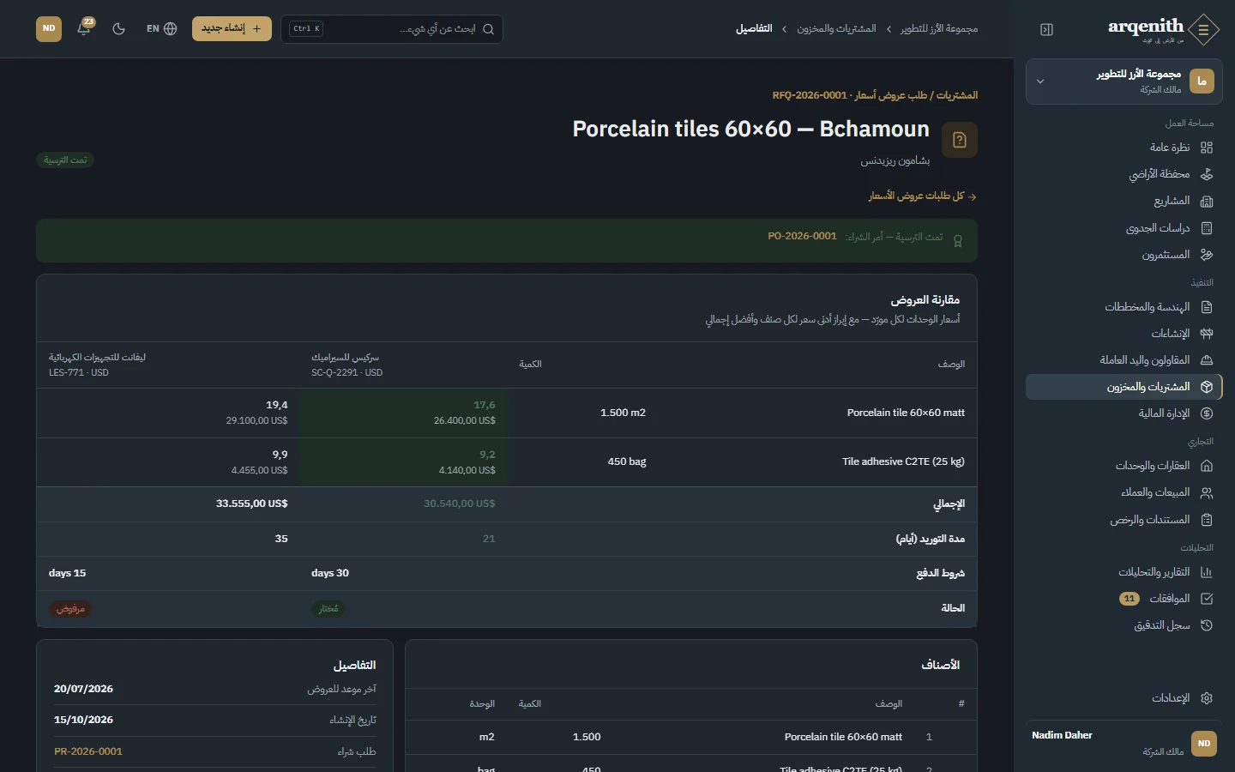This screenshot has width=1235, height=772.
Task: Collapse the sidebar panel icon
Action: coord(1046,29)
